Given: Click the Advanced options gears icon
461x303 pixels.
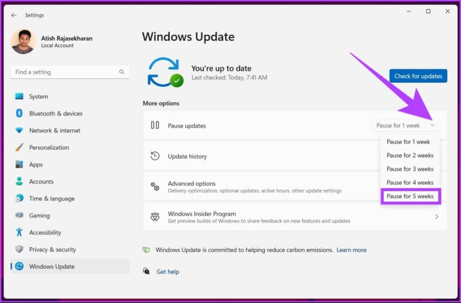Looking at the screenshot, I should pos(155,187).
